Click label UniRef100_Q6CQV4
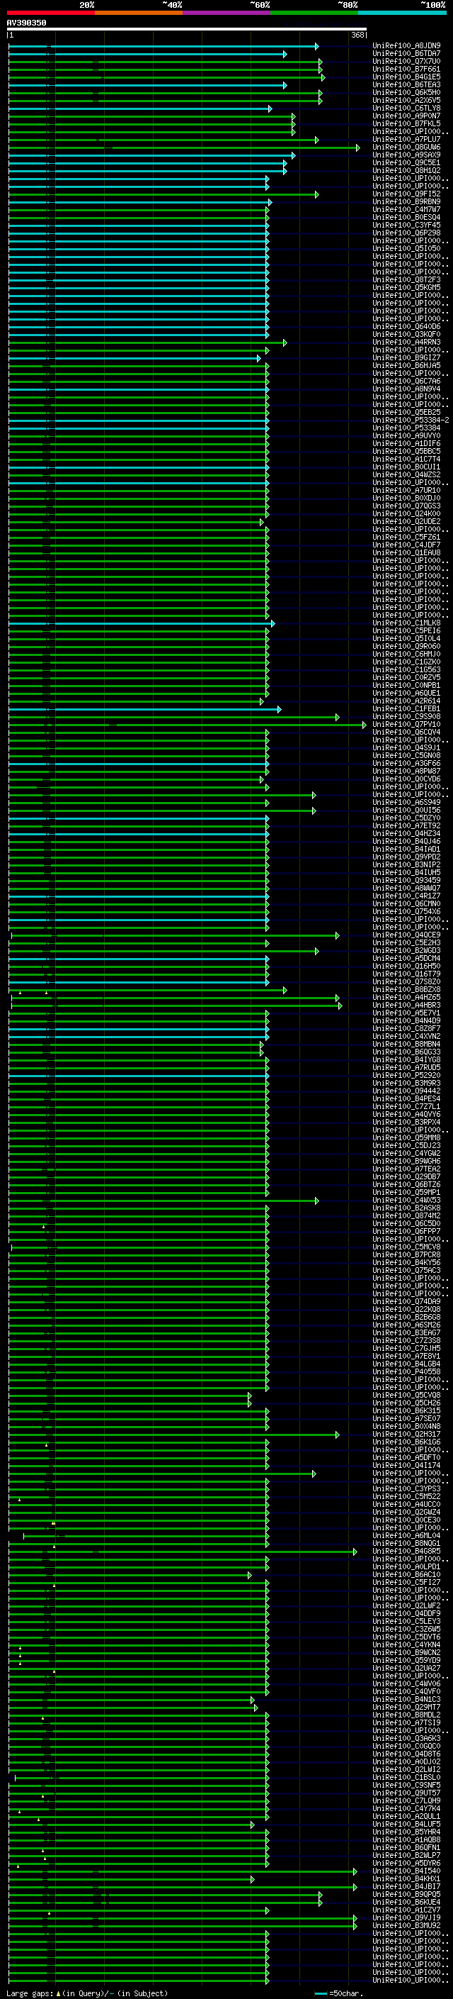Viewport: 453px width, 1999px height. tap(406, 732)
